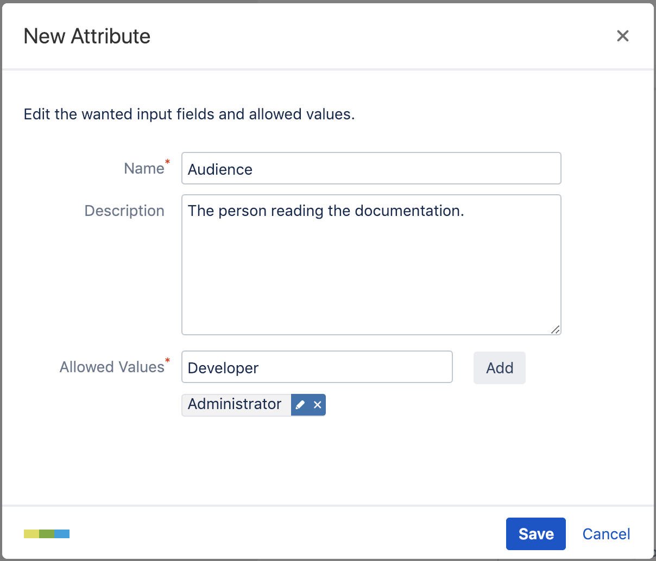Click the green segment of footer logo
The image size is (656, 561).
47,534
